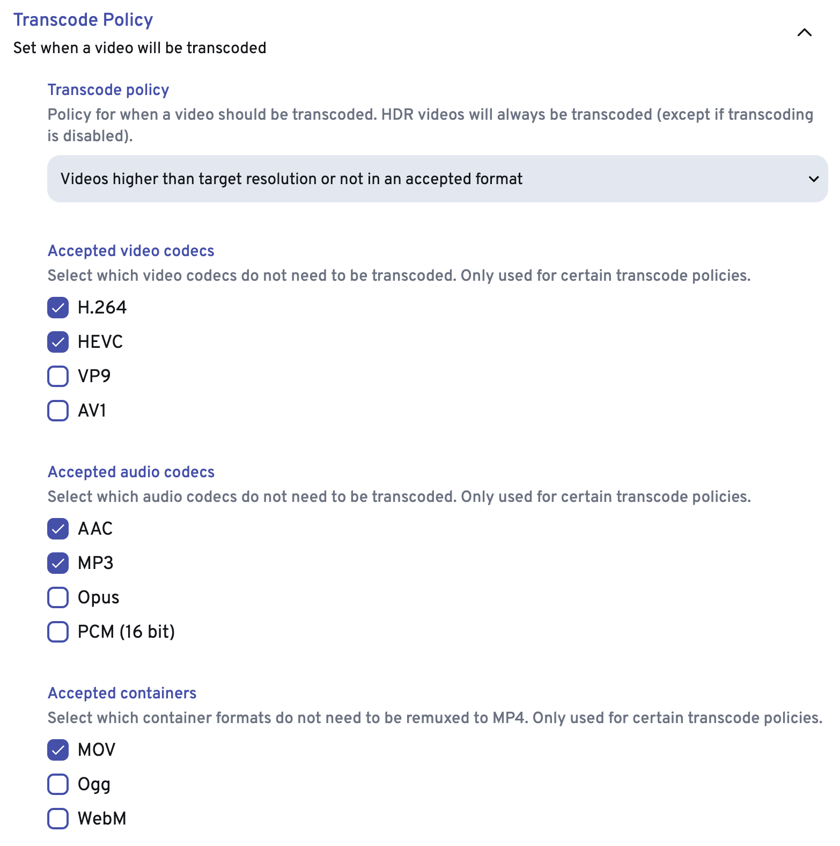Enable the Opus audio codec

[58, 597]
